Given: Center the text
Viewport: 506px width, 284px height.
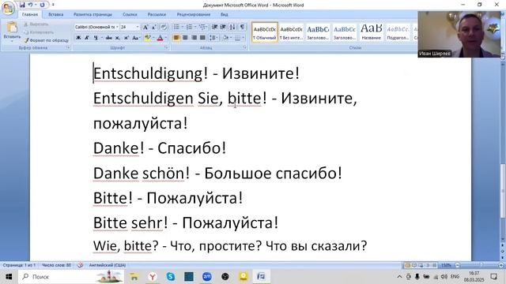Looking at the screenshot, I should [x=185, y=38].
